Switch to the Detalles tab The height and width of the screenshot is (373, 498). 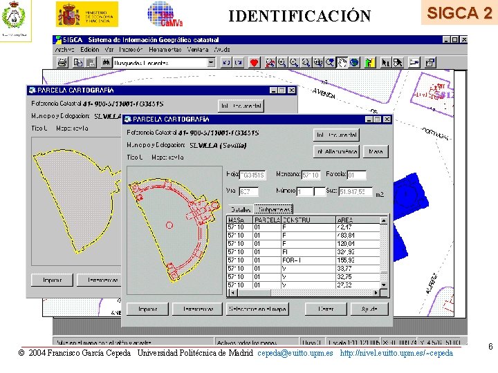coord(241,210)
